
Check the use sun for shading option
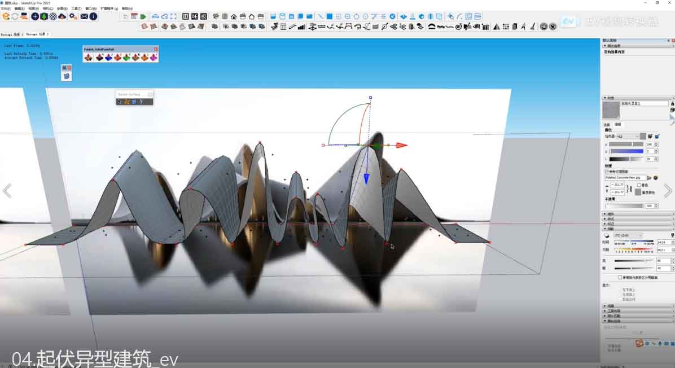pos(620,277)
